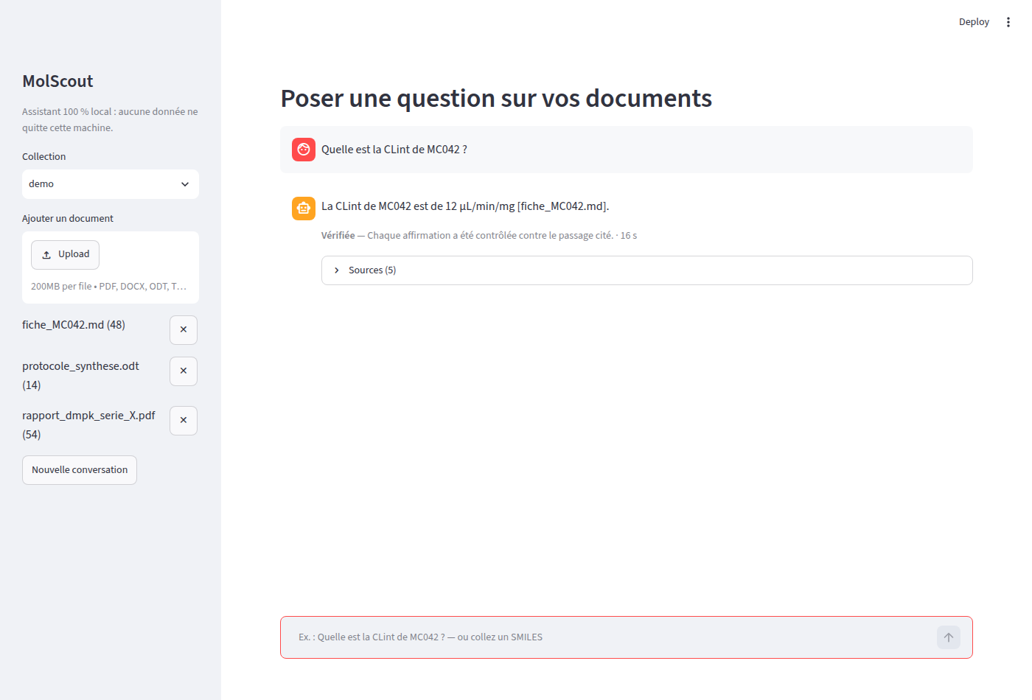The height and width of the screenshot is (700, 1032).
Task: Start a Nouvelle conversation
Action: 80,470
